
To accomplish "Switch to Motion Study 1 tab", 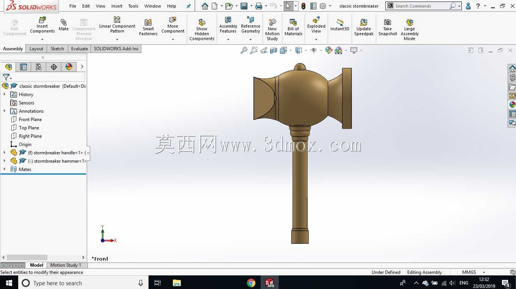I will (x=66, y=265).
